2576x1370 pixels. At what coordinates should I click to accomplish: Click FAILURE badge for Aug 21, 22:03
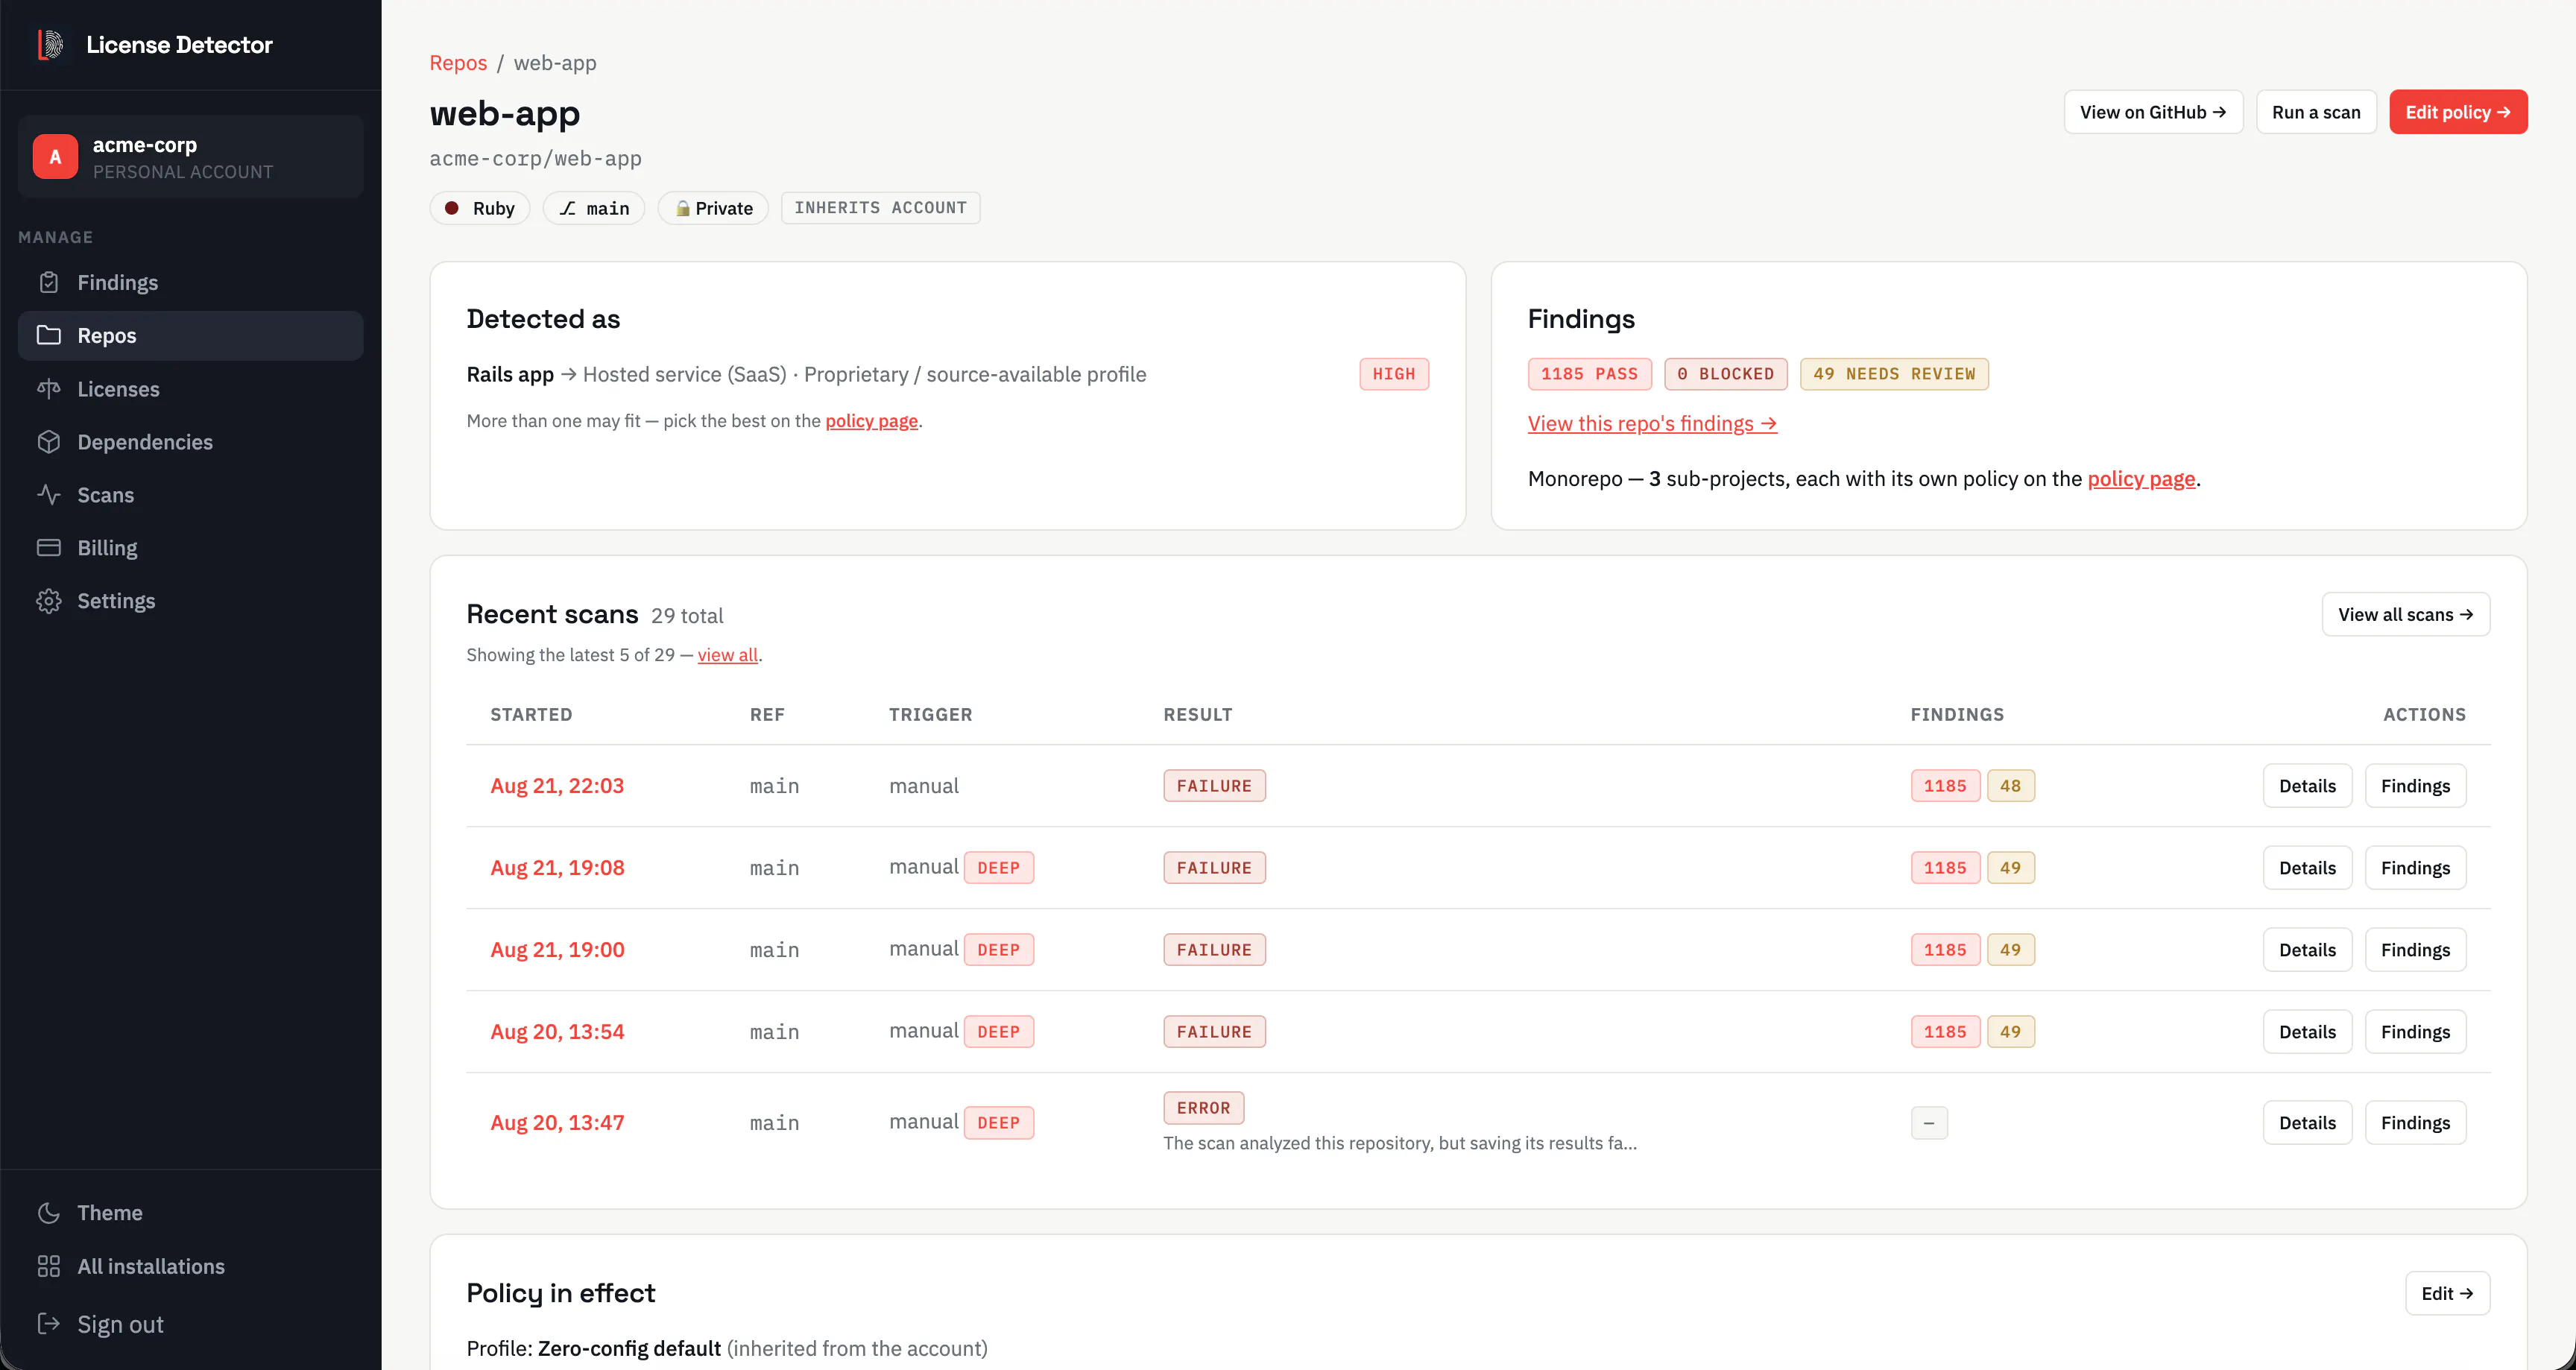tap(1214, 785)
